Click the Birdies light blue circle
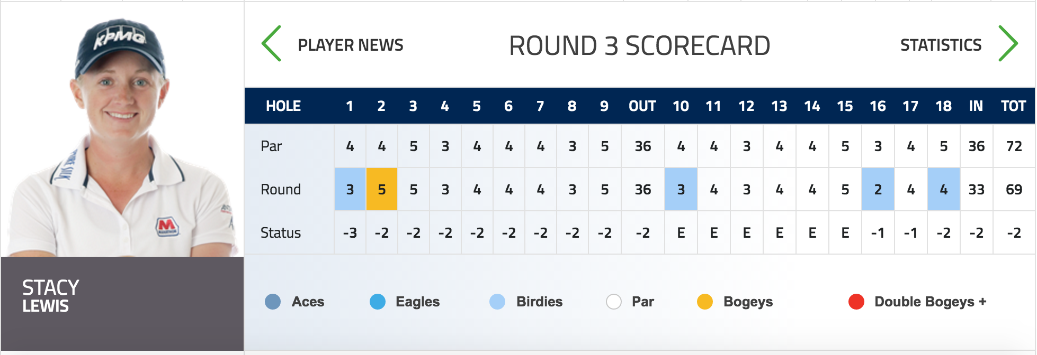 pyautogui.click(x=497, y=302)
